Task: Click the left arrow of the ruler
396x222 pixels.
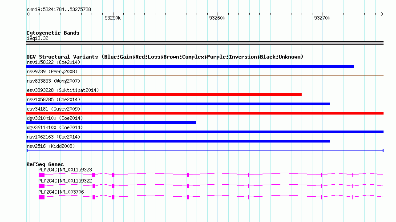Action: click(x=28, y=14)
